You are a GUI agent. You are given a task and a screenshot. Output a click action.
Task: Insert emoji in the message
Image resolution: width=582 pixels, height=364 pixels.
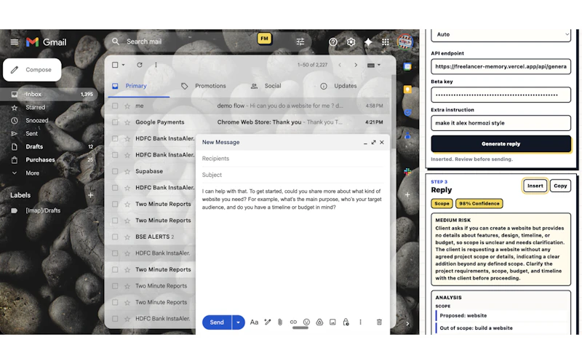[x=306, y=322]
